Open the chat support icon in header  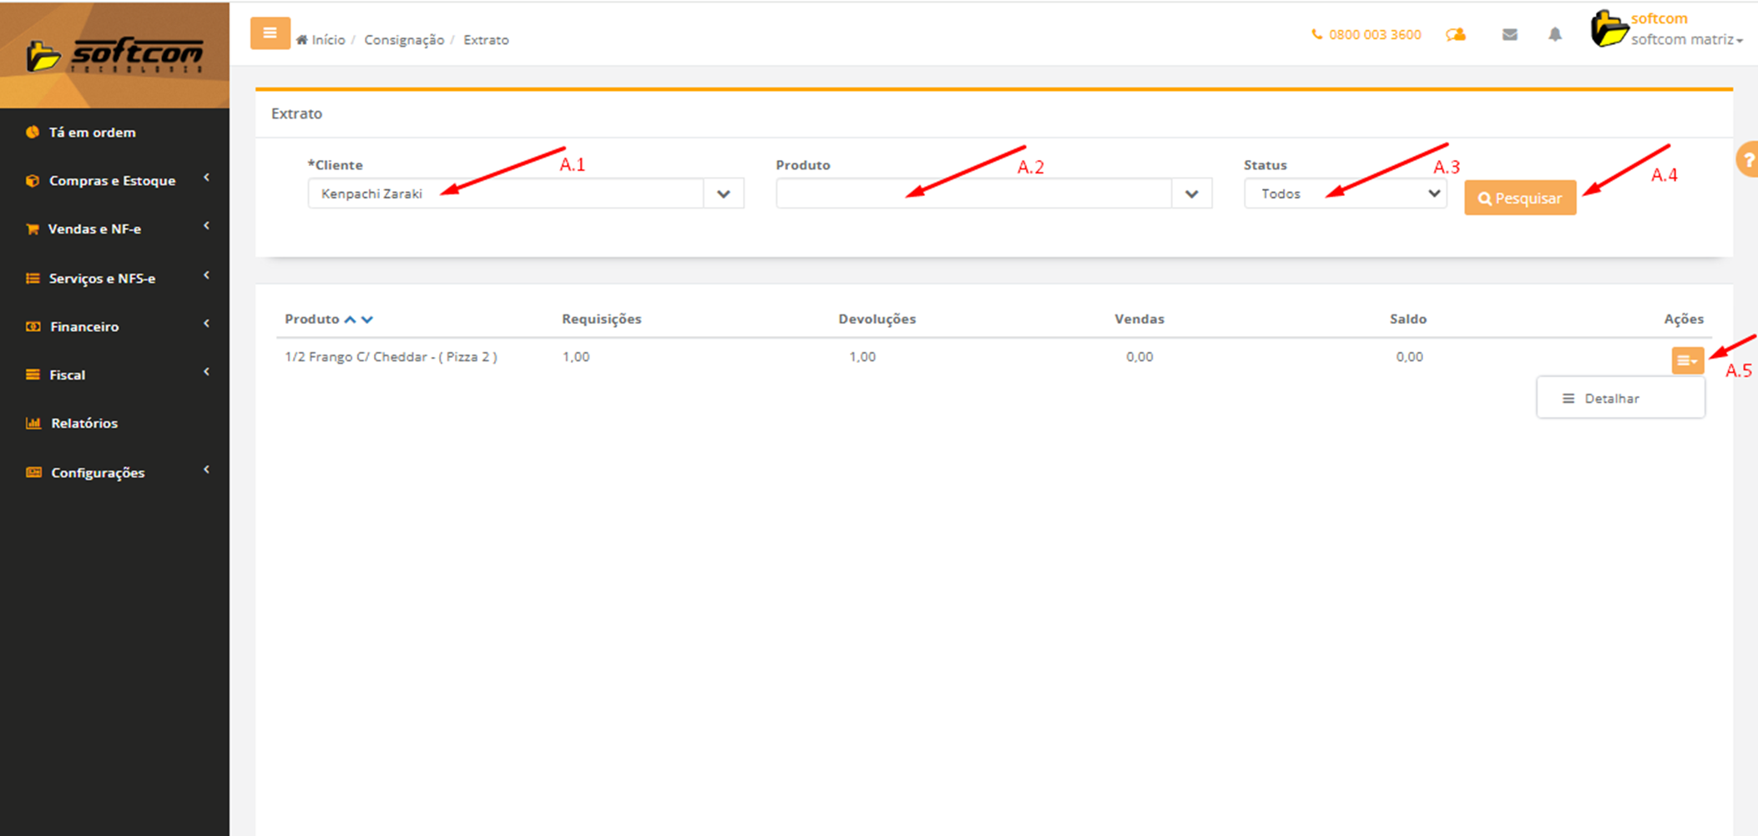[1456, 35]
